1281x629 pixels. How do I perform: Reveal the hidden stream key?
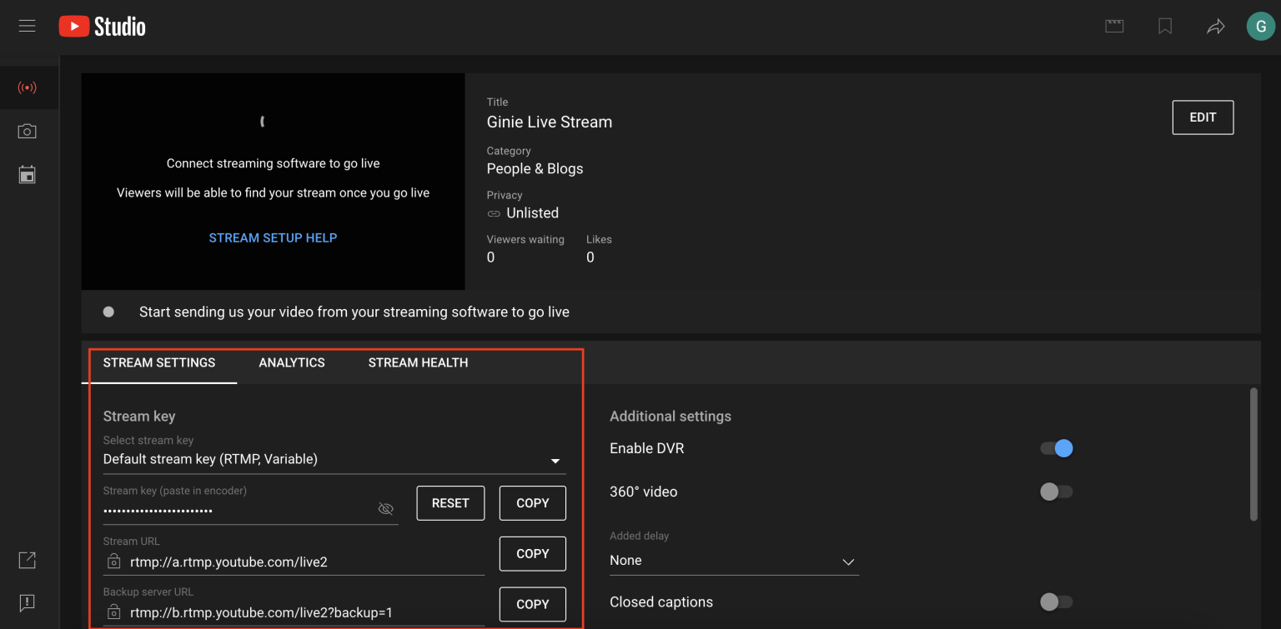click(x=385, y=508)
